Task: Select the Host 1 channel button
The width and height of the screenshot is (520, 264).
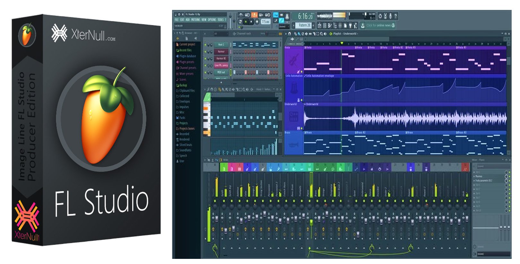Action: (221, 45)
